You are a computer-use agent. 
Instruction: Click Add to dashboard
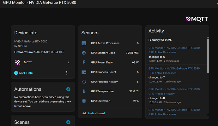click(x=93, y=113)
